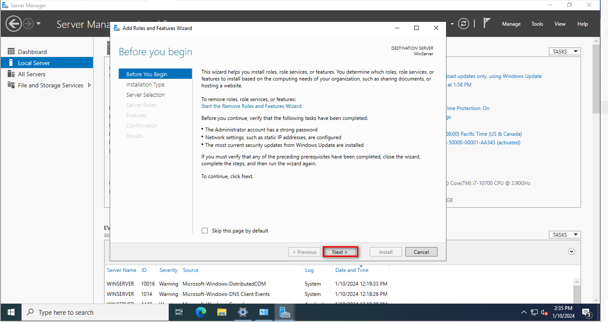This screenshot has width=608, height=322.
Task: Open the Manage menu
Action: click(x=511, y=24)
